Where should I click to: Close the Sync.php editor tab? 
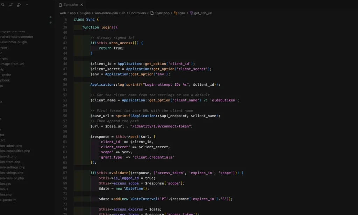tap(82, 5)
